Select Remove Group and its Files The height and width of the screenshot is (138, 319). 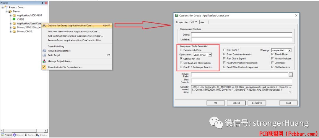(77, 40)
